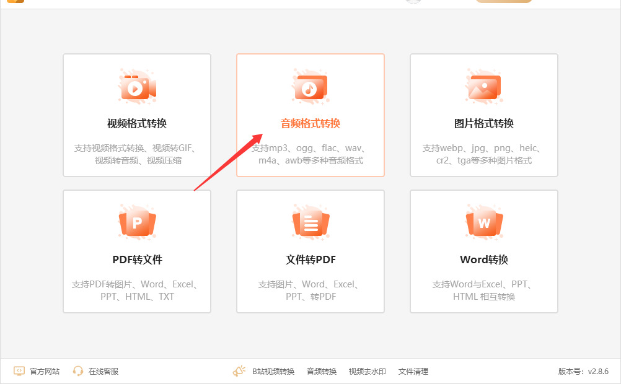Select the 视频格式转换 card title

[x=137, y=123]
